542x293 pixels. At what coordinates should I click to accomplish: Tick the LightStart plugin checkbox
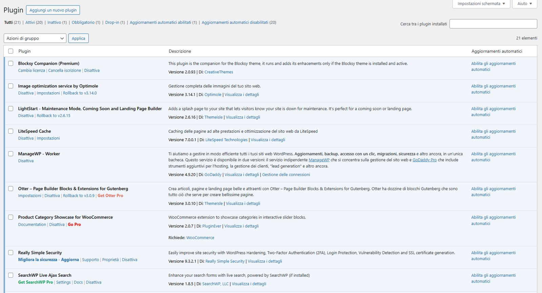click(11, 109)
